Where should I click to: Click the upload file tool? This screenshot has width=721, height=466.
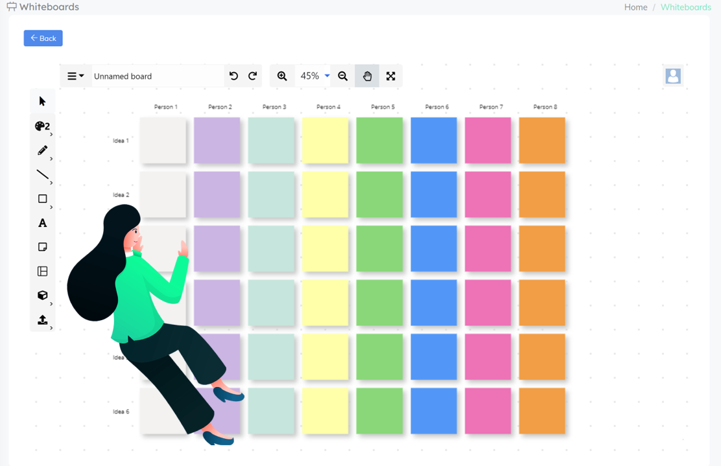pyautogui.click(x=42, y=320)
